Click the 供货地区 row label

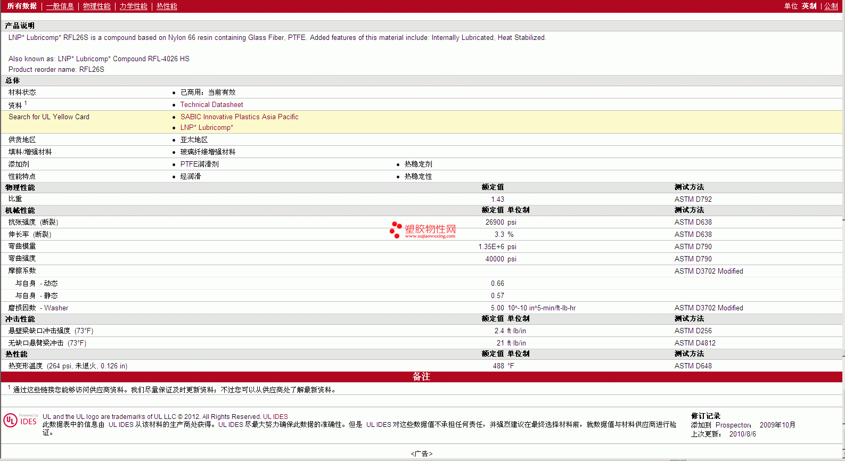tap(22, 140)
